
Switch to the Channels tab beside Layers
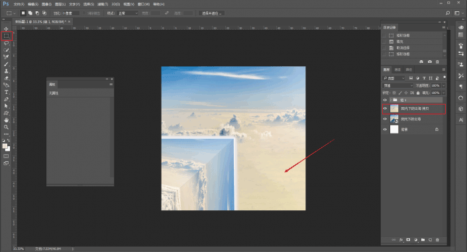coord(397,69)
